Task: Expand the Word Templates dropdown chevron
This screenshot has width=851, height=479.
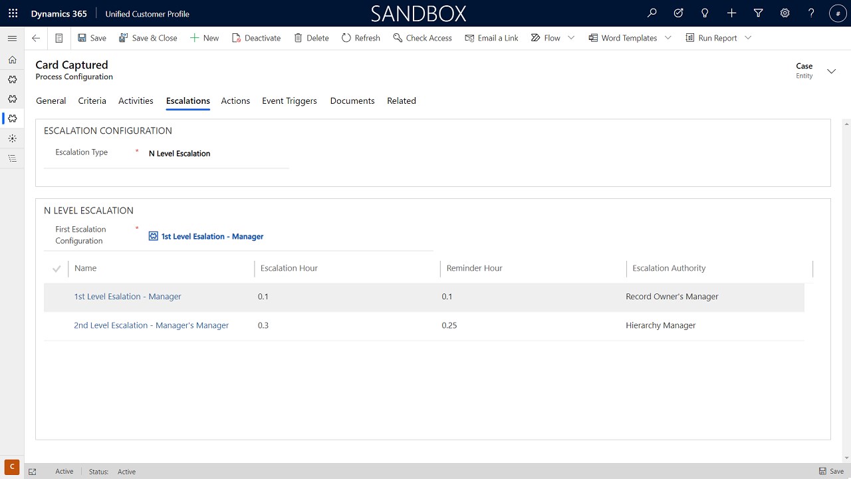Action: point(668,38)
